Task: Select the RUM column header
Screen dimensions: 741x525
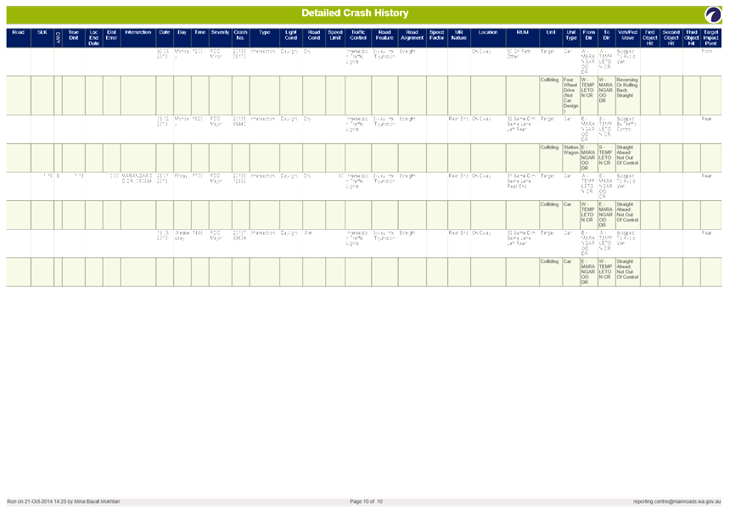Action: 523,38
